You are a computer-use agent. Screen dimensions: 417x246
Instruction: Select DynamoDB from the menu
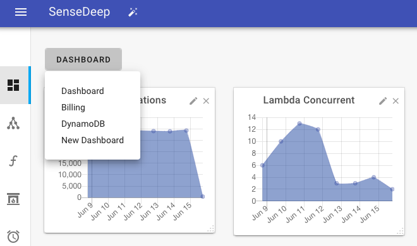pos(83,124)
